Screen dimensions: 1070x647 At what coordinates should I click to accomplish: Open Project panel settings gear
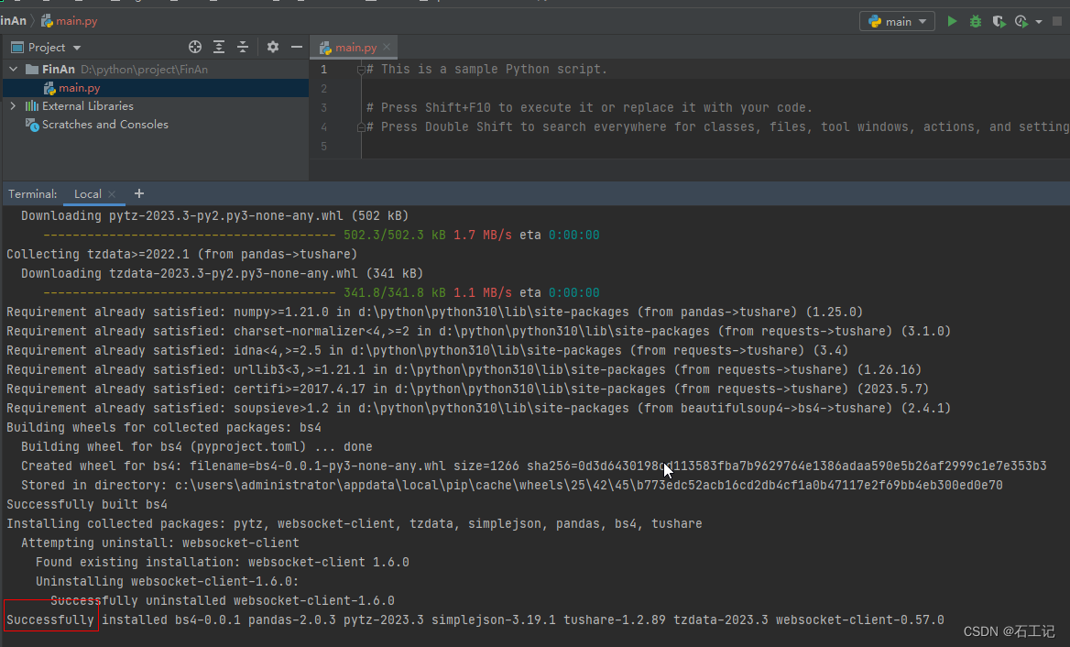pos(273,47)
